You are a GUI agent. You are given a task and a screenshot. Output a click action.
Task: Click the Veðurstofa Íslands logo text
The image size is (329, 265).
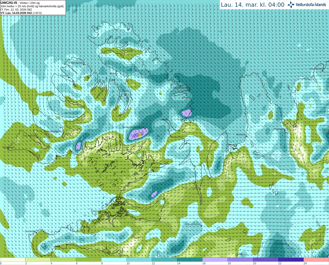click(311, 5)
